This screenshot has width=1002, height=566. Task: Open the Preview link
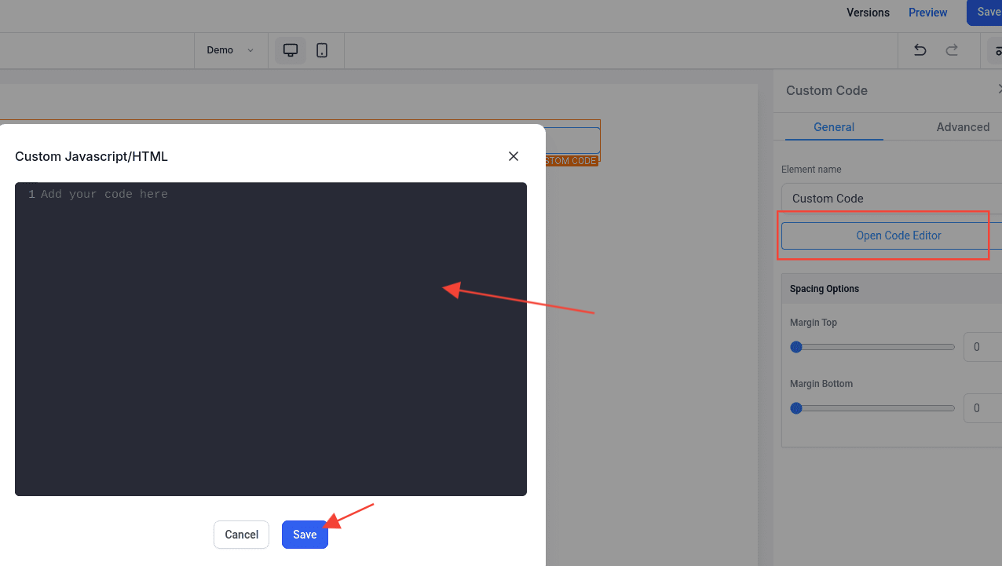point(927,13)
